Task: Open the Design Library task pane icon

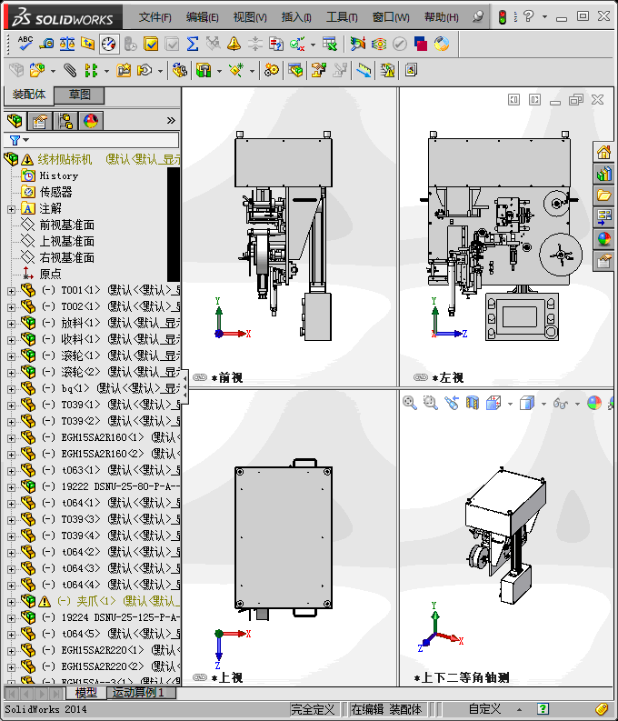Action: point(603,174)
